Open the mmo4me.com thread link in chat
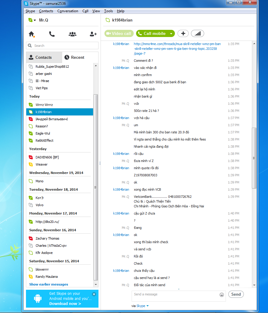 point(177,49)
